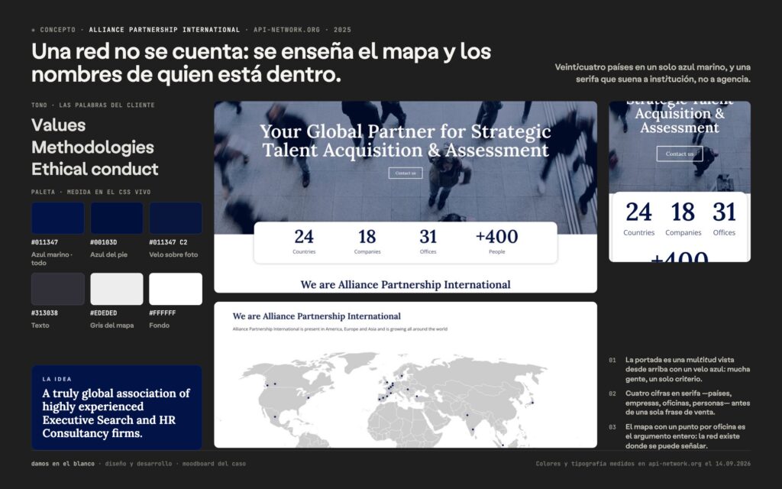Click the Velo sobre foto caption
782x489 pixels.
point(173,254)
